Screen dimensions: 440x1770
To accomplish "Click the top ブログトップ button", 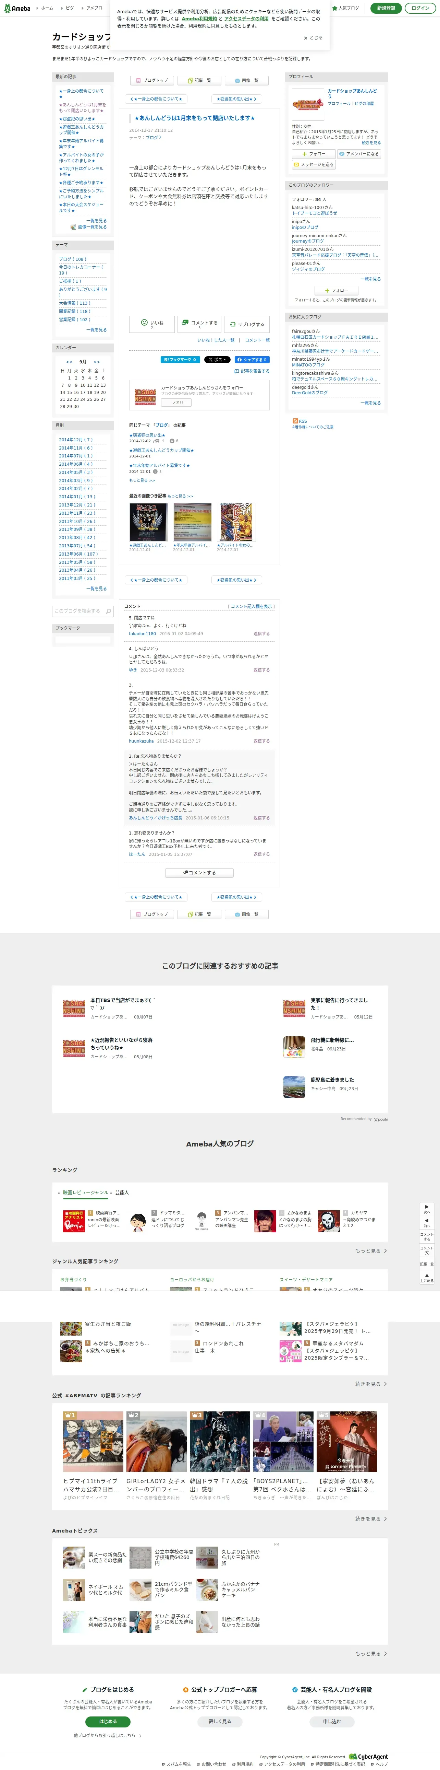I will pos(152,80).
